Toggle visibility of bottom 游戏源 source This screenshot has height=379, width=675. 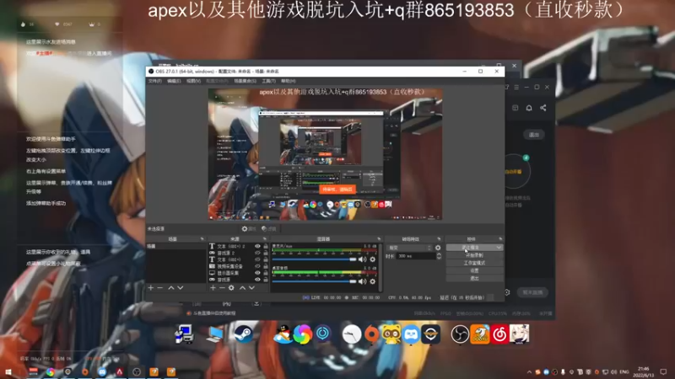pos(257,280)
